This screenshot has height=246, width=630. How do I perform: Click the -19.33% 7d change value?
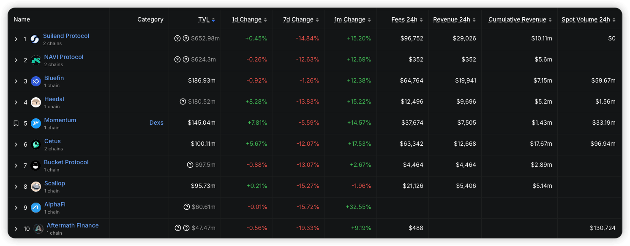click(x=308, y=228)
